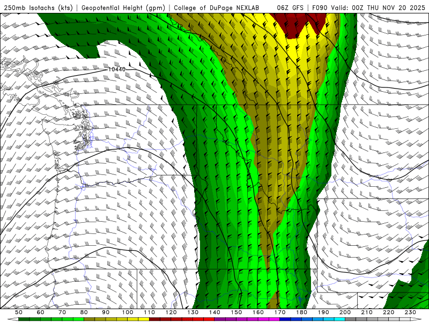Click the 210 value on the color scale

pyautogui.click(x=367, y=312)
